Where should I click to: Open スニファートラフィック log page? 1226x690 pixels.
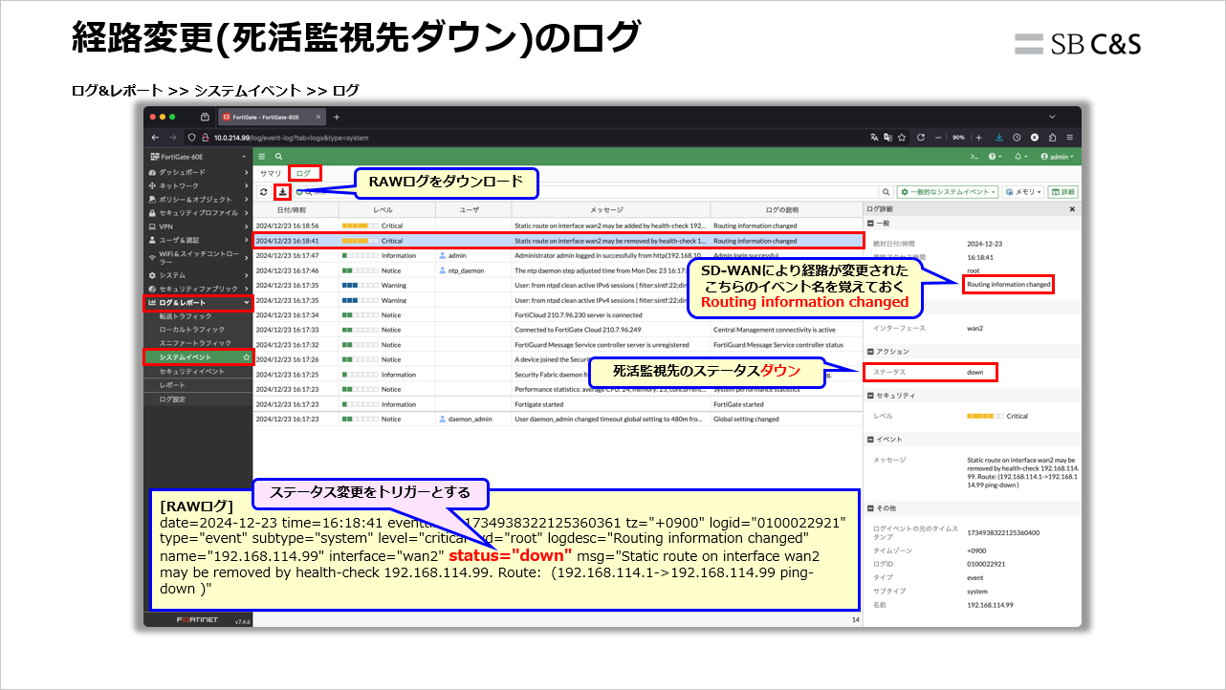point(198,342)
